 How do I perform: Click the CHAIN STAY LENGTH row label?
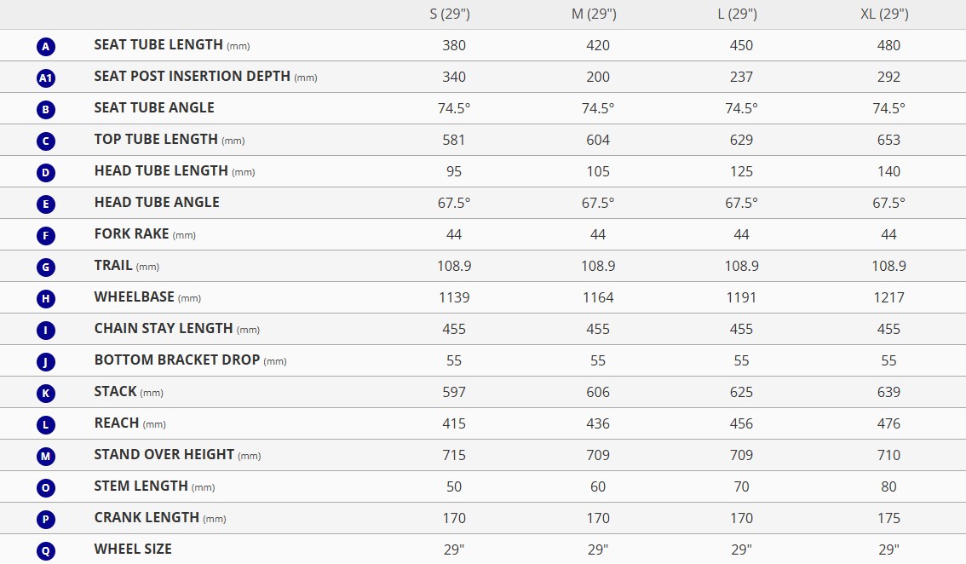[164, 328]
